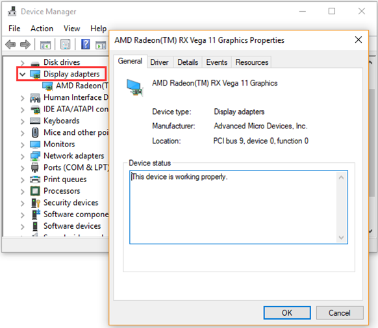Screen dimensions: 378x328
Task: Select the AMD Radeon device tree icon
Action: pyautogui.click(x=47, y=86)
